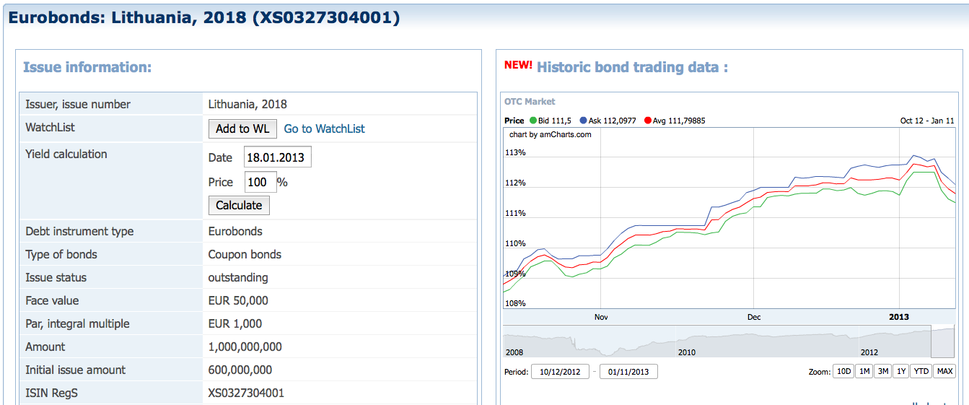Image resolution: width=969 pixels, height=405 pixels.
Task: Click the Yield calculation row label
Action: [x=66, y=154]
